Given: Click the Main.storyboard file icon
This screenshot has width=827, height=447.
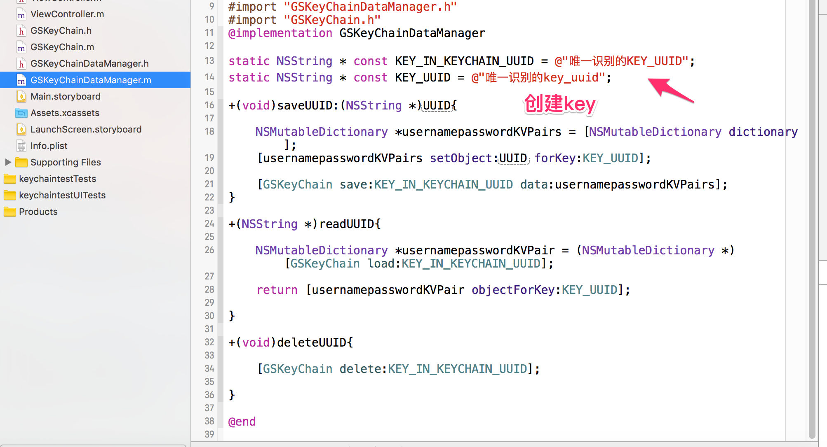Looking at the screenshot, I should [21, 97].
